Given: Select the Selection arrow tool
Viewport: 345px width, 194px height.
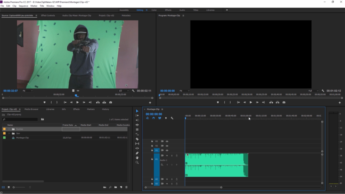Looking at the screenshot, I should pyautogui.click(x=137, y=111).
